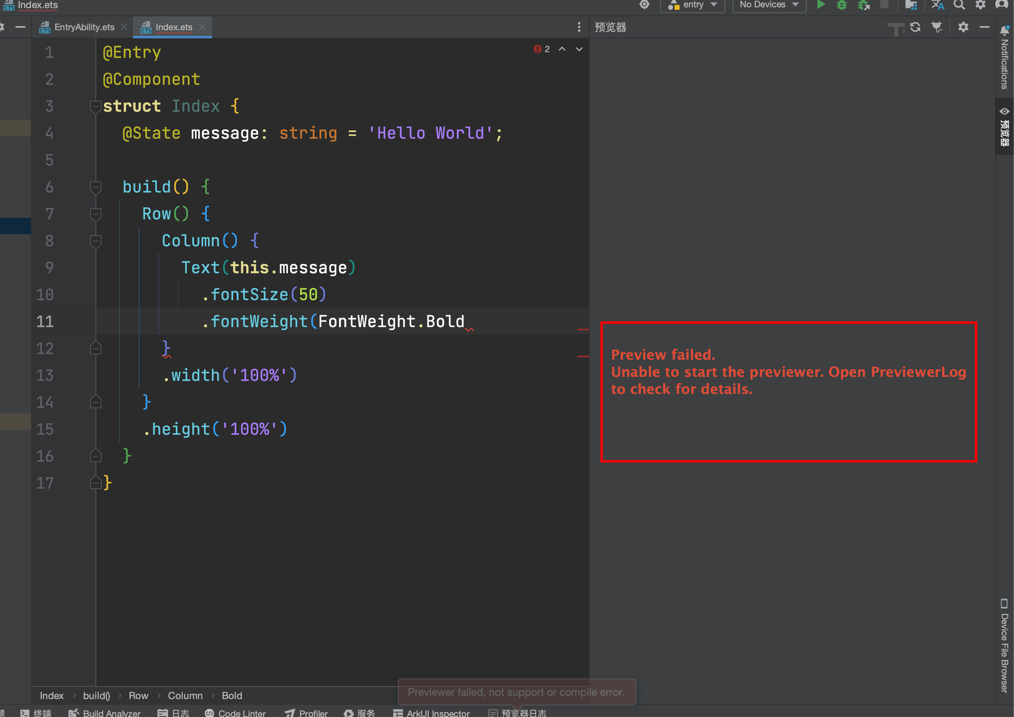This screenshot has height=717, width=1014.
Task: Click Column in the breadcrumb bar
Action: coord(185,695)
